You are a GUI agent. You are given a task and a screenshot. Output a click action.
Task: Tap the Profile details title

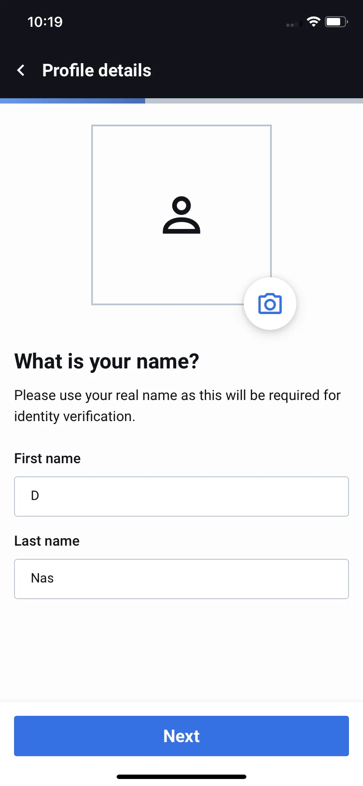pyautogui.click(x=96, y=70)
